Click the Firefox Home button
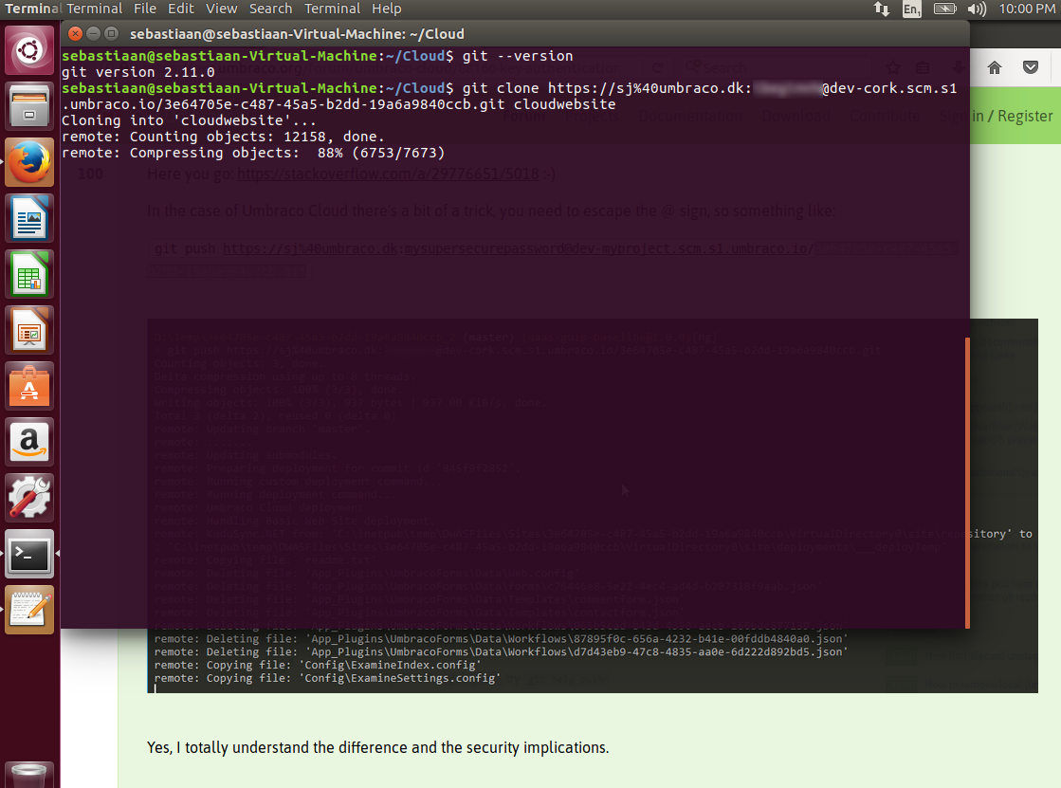 [994, 67]
